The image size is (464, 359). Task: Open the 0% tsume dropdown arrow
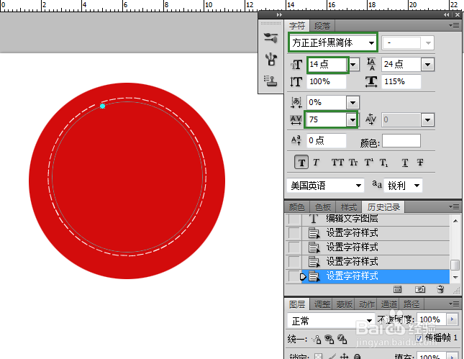click(x=352, y=103)
